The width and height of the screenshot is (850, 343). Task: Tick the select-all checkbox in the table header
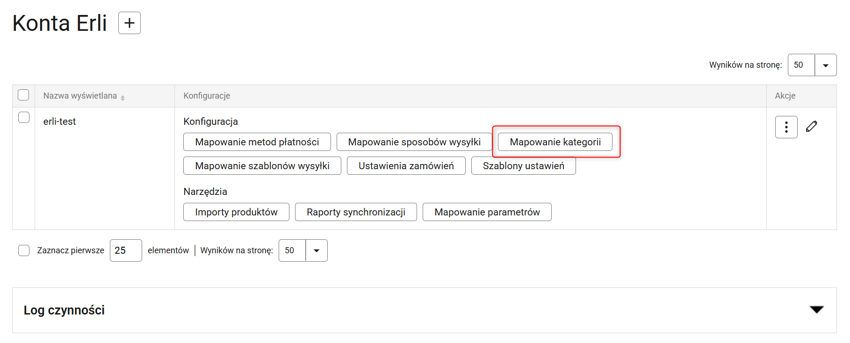coord(23,95)
